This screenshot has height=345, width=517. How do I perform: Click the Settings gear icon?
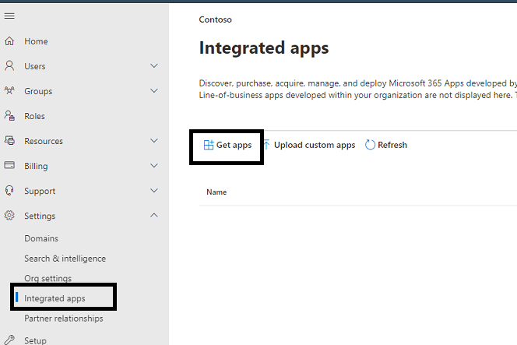coord(9,216)
